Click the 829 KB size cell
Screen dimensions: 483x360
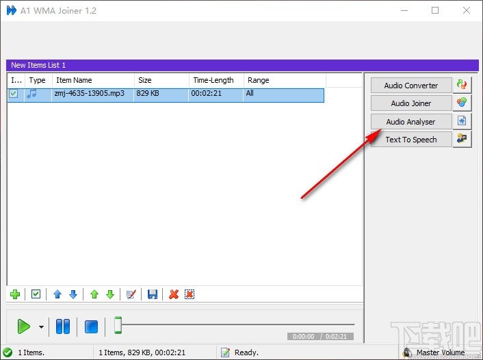coord(148,93)
